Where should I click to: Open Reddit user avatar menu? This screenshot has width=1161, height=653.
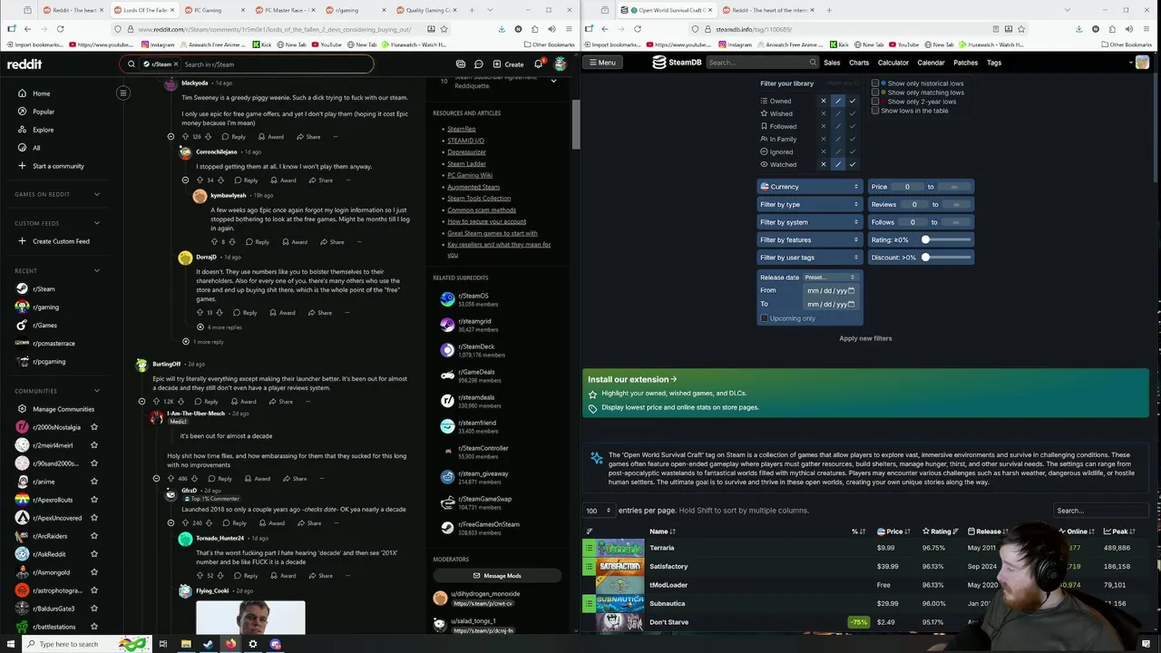point(561,64)
